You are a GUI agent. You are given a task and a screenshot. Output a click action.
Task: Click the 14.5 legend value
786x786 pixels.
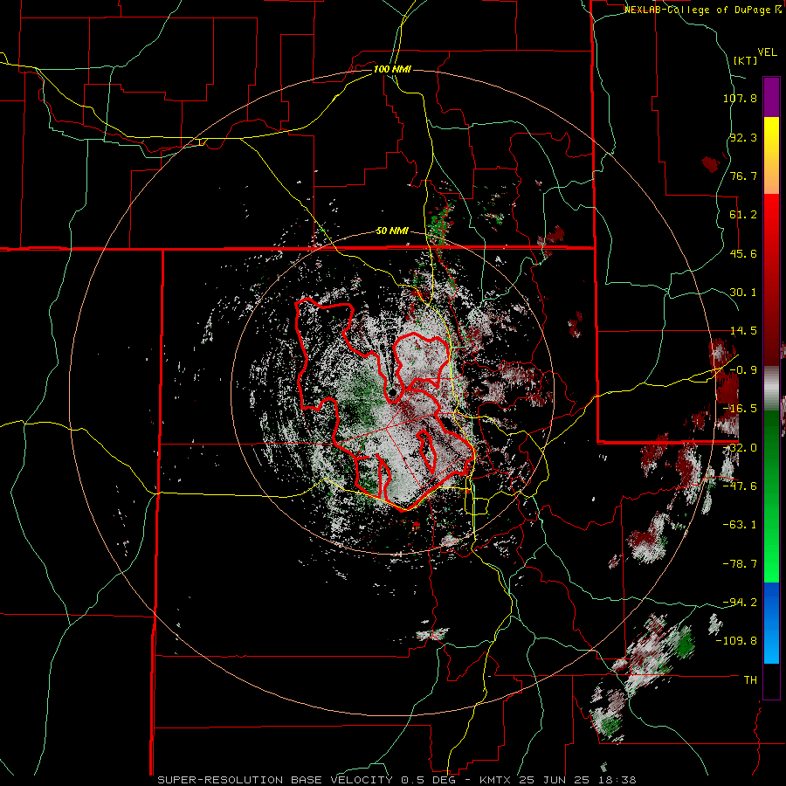[743, 331]
